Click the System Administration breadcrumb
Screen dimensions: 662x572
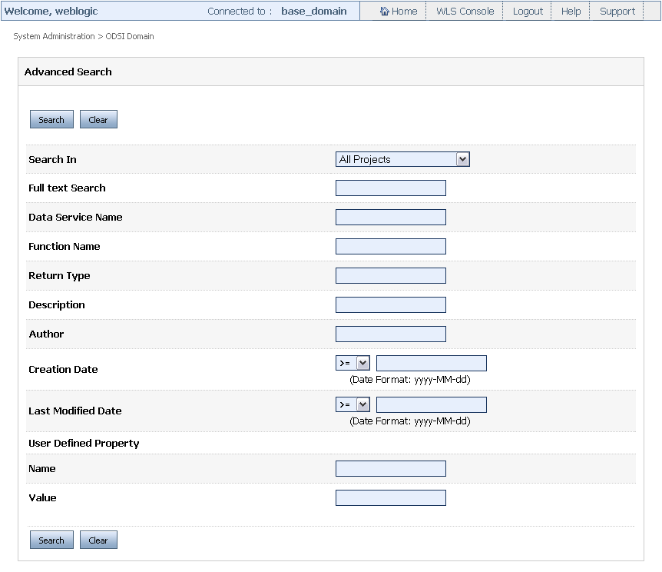click(54, 36)
